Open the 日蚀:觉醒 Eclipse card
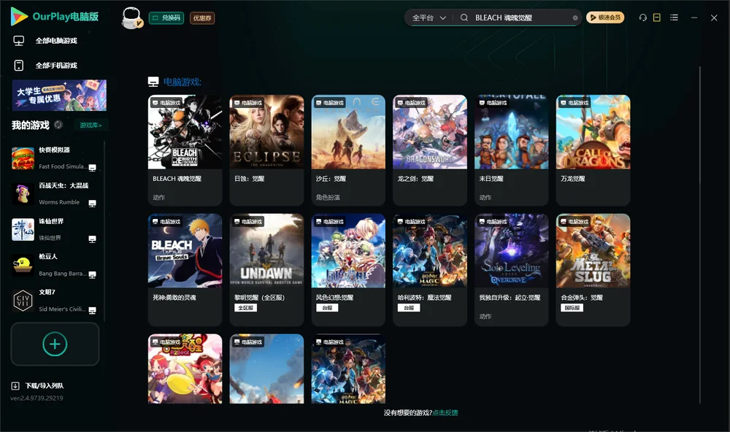This screenshot has height=432, width=730. (266, 150)
